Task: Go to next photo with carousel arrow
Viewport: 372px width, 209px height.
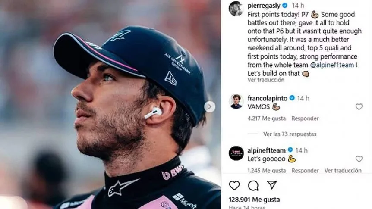Action: pos(210,106)
